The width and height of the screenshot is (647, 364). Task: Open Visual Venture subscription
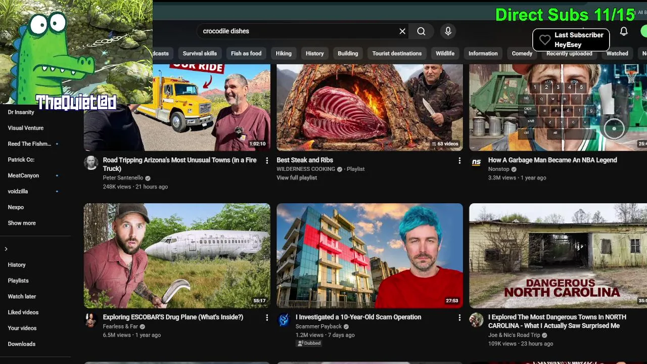tap(26, 128)
